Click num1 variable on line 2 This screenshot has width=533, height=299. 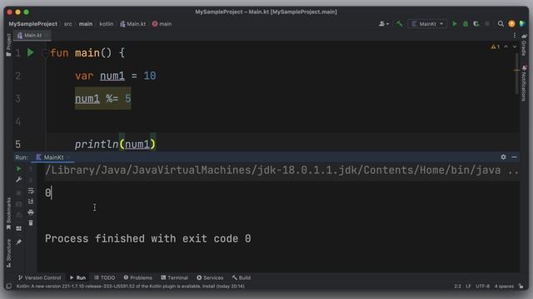[112, 76]
